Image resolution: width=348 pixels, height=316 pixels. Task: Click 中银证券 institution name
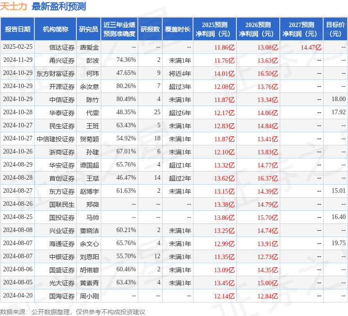point(62,256)
